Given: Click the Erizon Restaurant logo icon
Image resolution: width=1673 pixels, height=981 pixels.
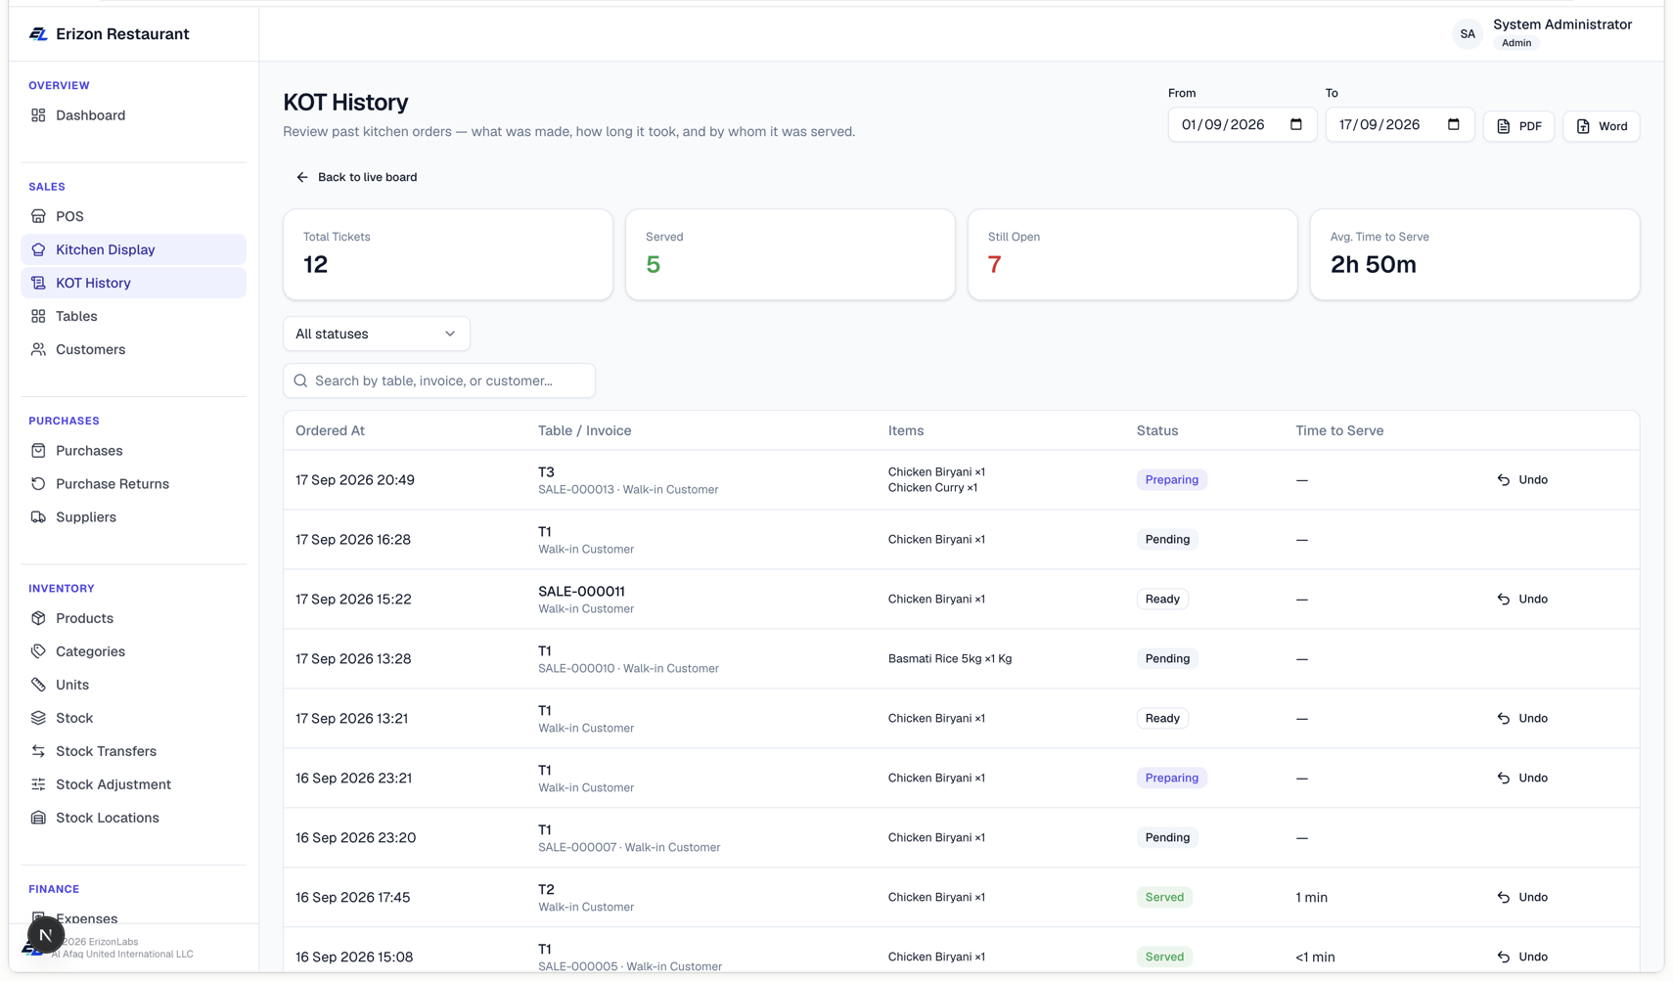Looking at the screenshot, I should tap(38, 34).
